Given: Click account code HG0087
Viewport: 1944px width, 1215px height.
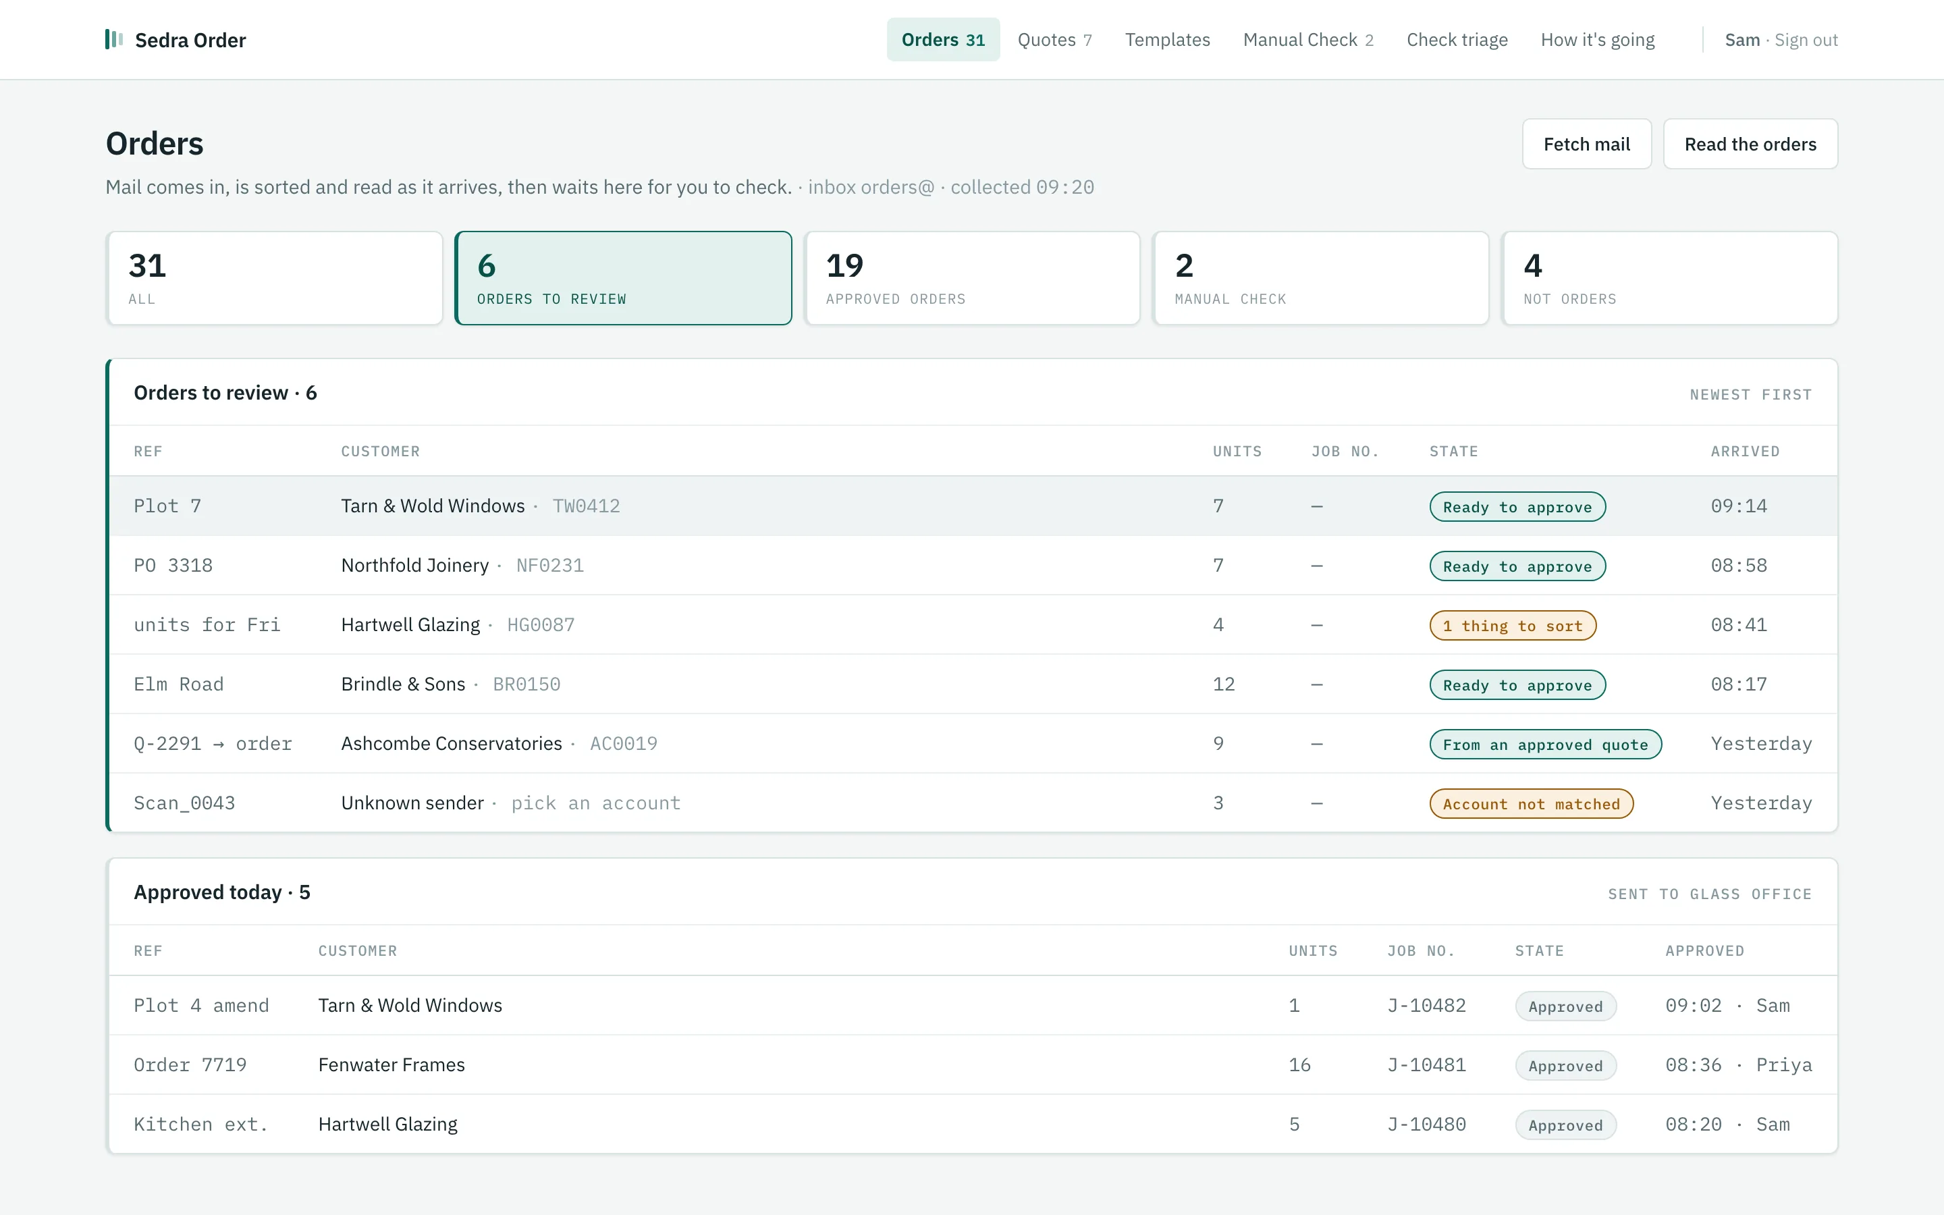Looking at the screenshot, I should pyautogui.click(x=541, y=625).
